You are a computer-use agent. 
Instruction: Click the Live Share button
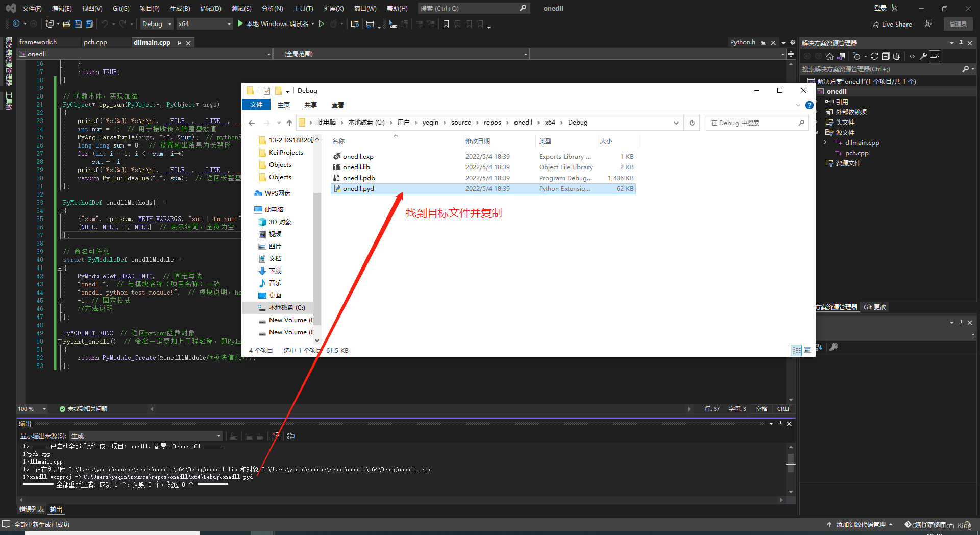pos(892,24)
